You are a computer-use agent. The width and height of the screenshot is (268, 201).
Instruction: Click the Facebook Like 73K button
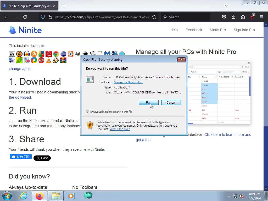click(x=21, y=157)
